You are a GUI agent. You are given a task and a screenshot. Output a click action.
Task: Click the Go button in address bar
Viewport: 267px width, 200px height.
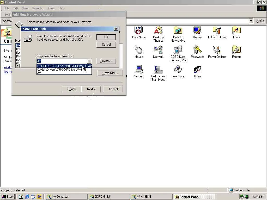point(260,21)
